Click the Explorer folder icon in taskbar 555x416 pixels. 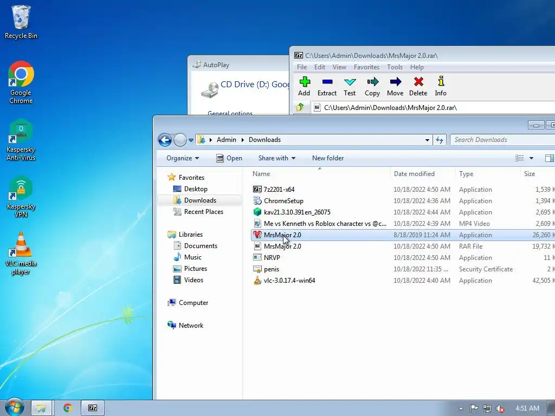(41, 408)
